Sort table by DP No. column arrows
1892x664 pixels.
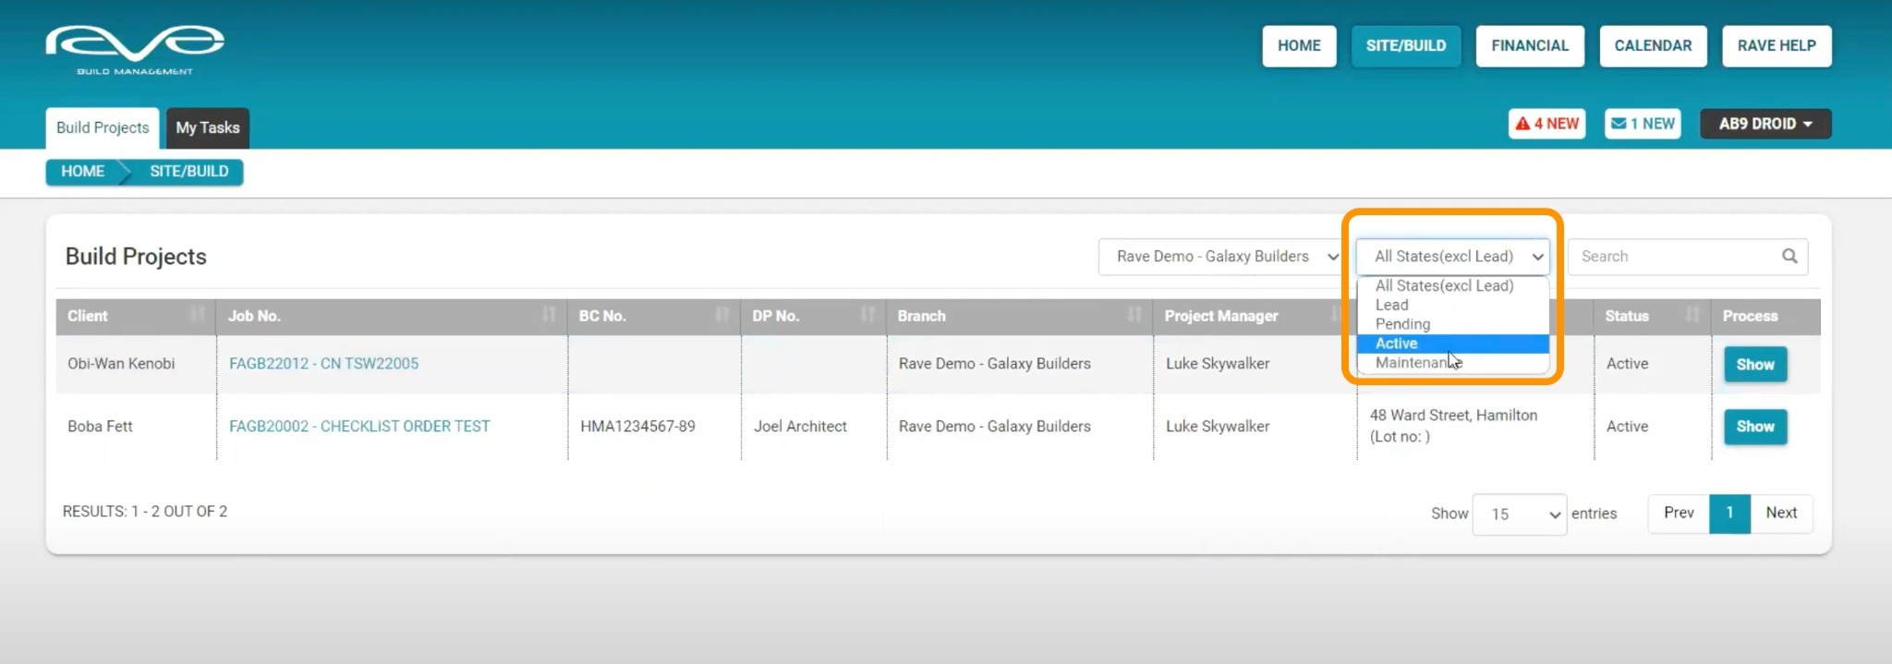(x=867, y=315)
